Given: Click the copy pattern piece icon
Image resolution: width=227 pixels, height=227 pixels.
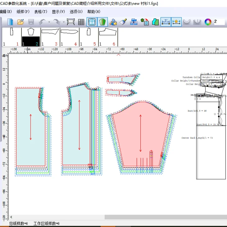Looking at the screenshot, I should (145, 22).
